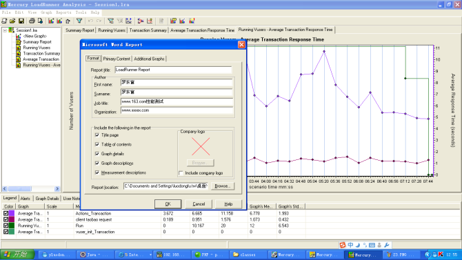462x260 pixels.
Task: Open the classes folder taskbar item
Action: coord(248,254)
